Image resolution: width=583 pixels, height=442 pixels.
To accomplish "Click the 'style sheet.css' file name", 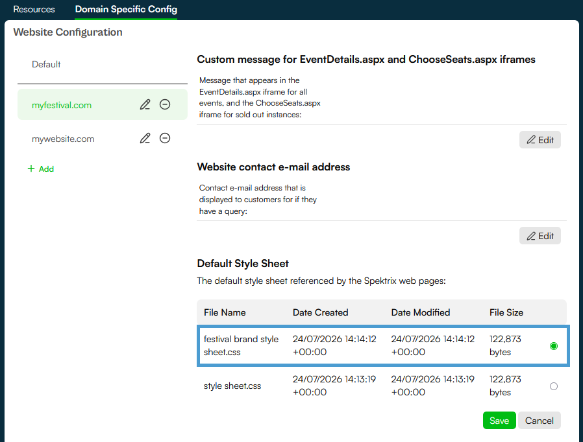I will pos(232,386).
